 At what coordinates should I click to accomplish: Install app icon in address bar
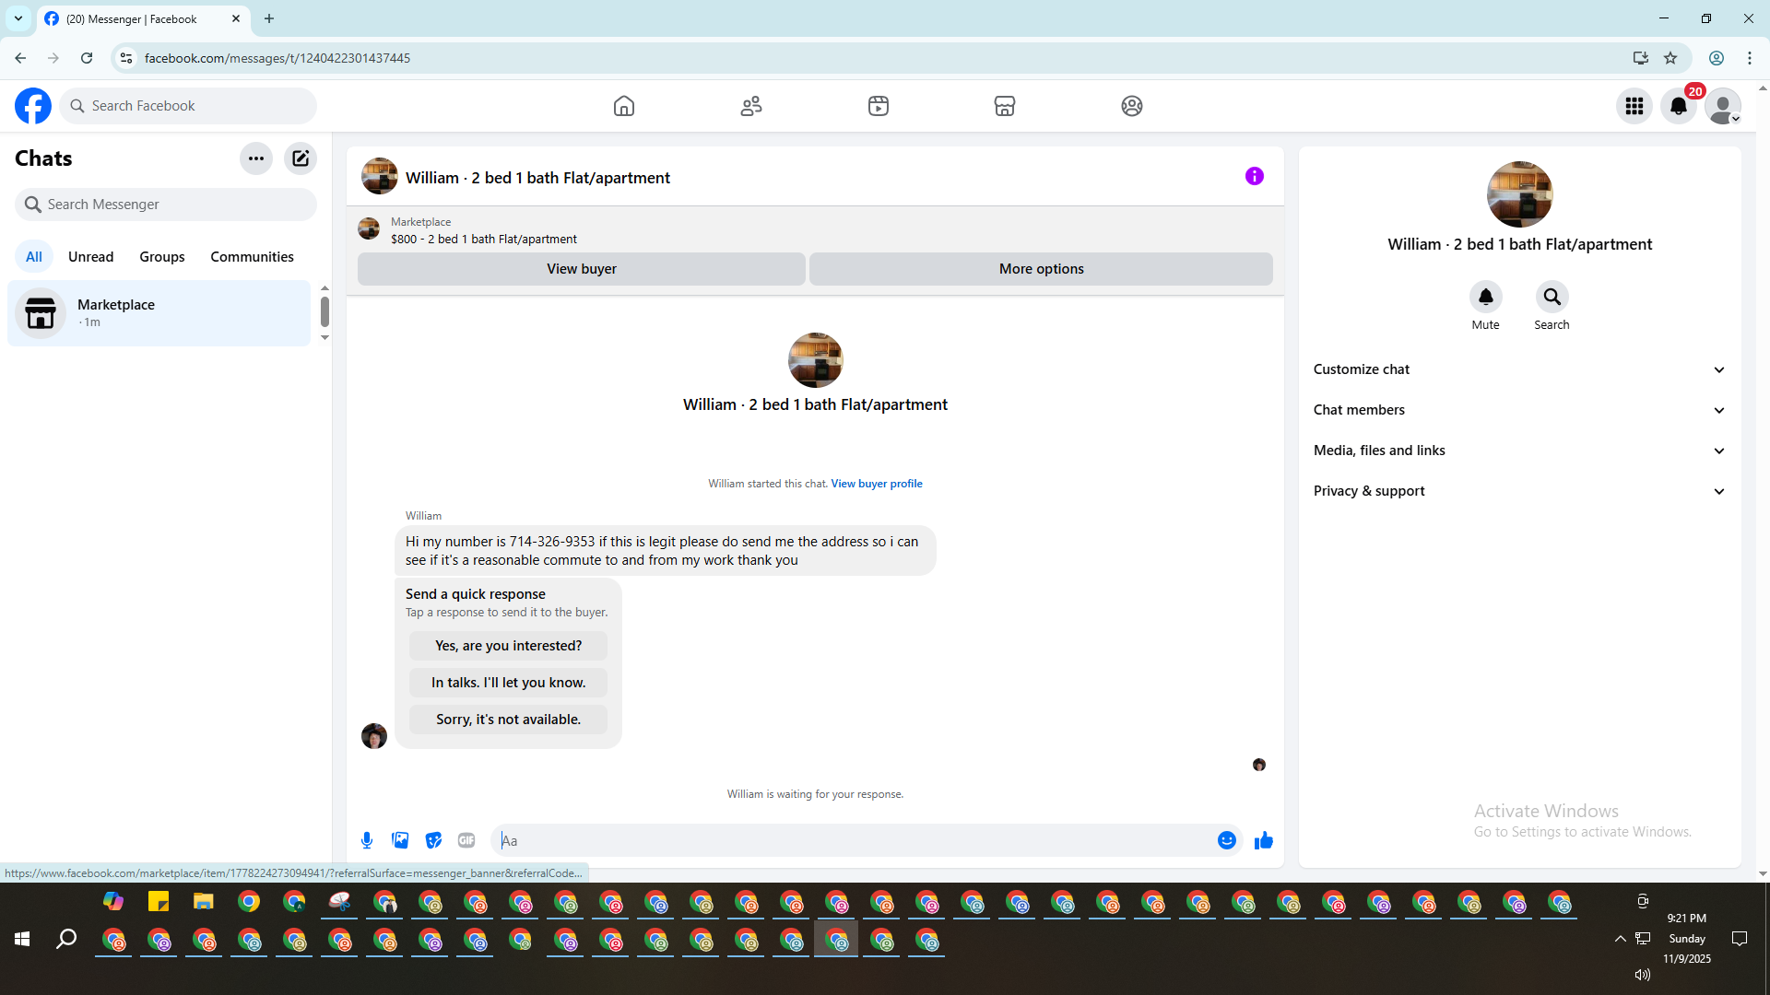[x=1641, y=58]
